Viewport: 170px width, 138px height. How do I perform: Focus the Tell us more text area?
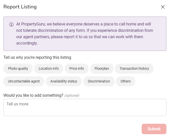[85, 107]
